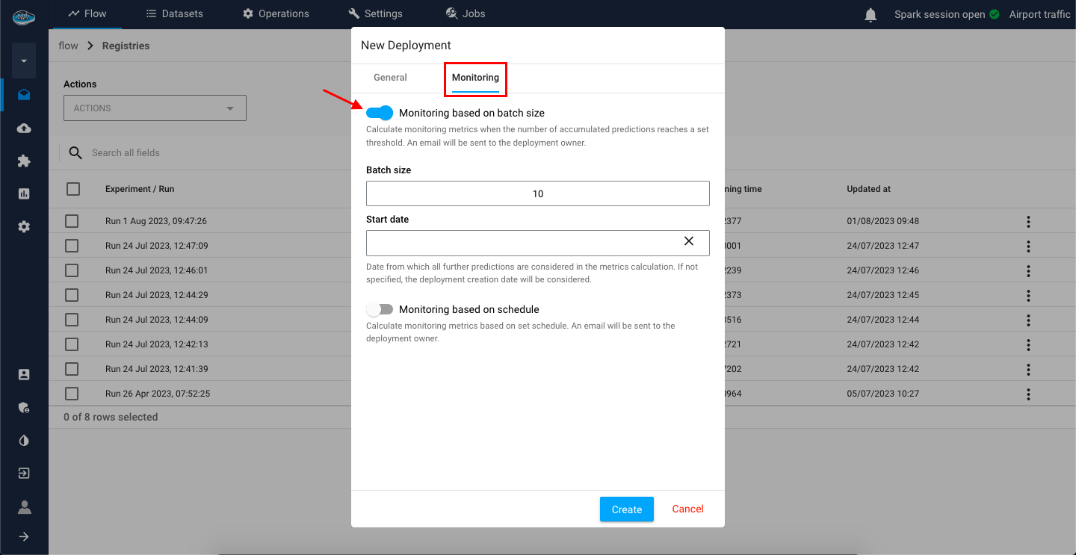Click the Batch size input field
The width and height of the screenshot is (1076, 555).
pyautogui.click(x=537, y=193)
